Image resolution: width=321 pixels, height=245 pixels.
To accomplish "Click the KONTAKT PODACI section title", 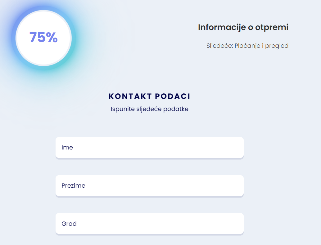I will pyautogui.click(x=149, y=96).
